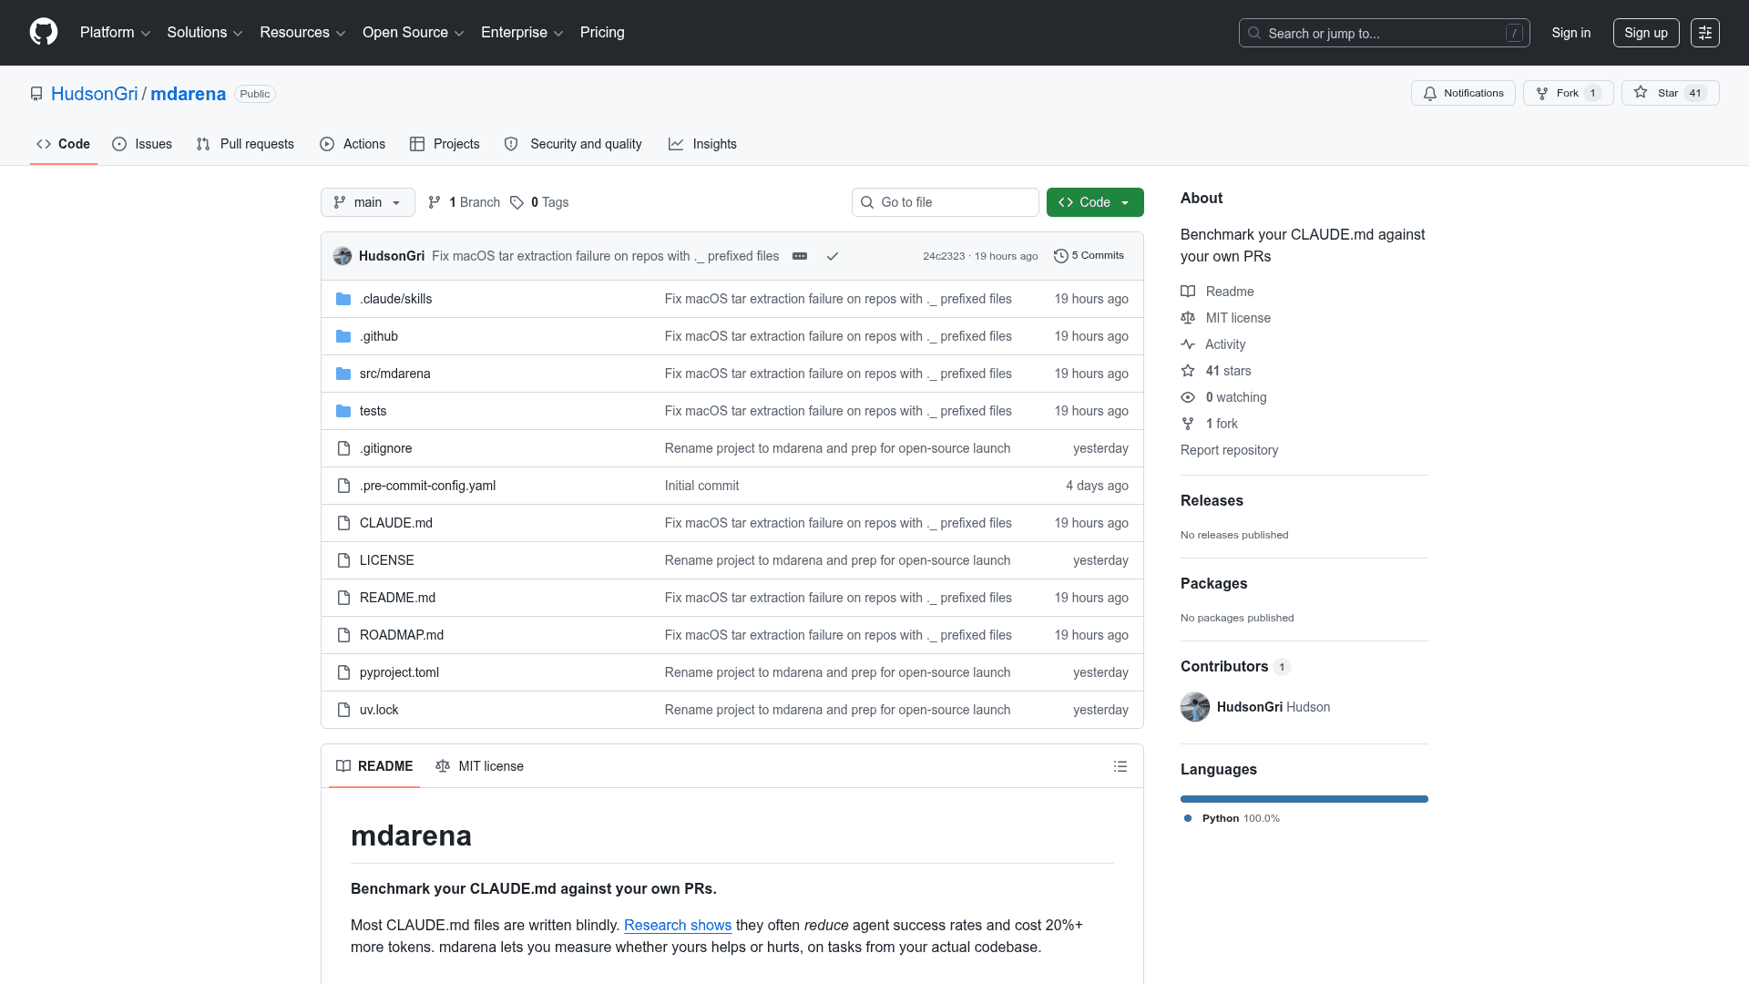
Task: Click the Sign up button
Action: (1645, 33)
